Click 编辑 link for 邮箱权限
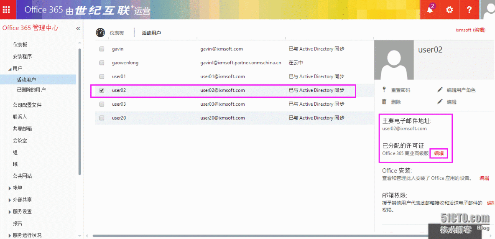This screenshot has height=239, width=495. (x=491, y=203)
